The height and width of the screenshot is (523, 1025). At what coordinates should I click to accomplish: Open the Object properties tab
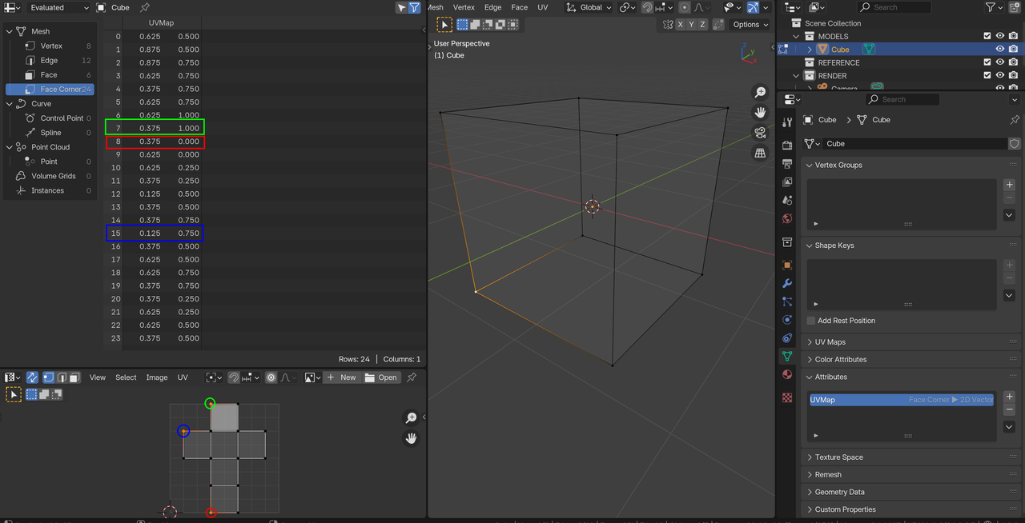click(x=787, y=265)
